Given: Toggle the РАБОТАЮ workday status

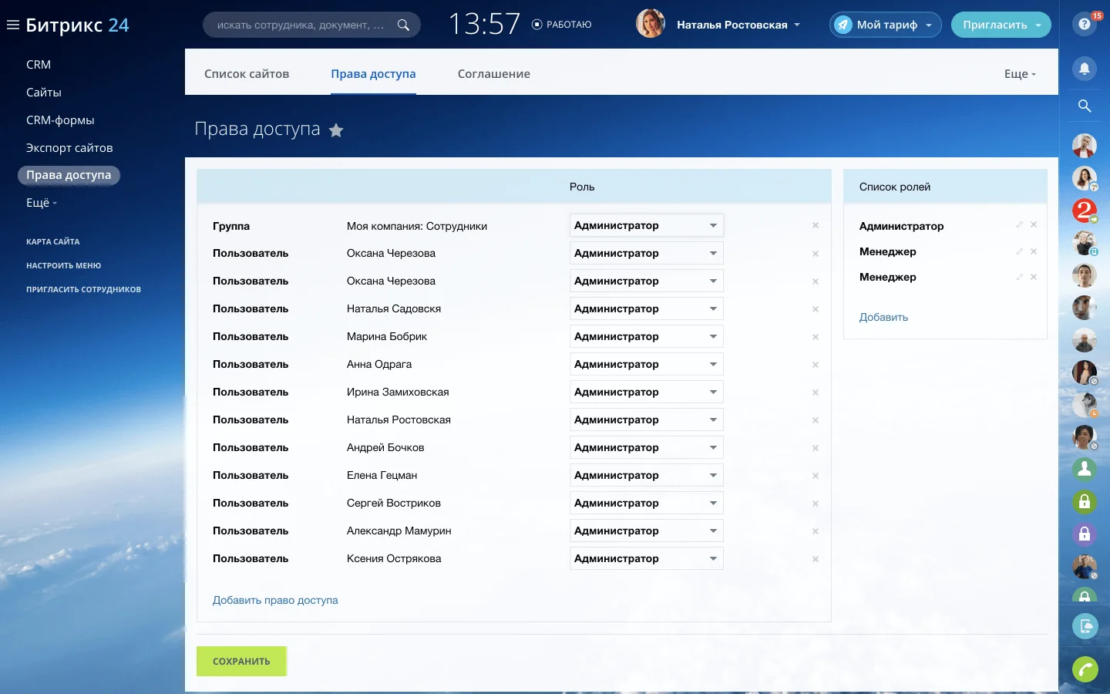Looking at the screenshot, I should [x=562, y=25].
